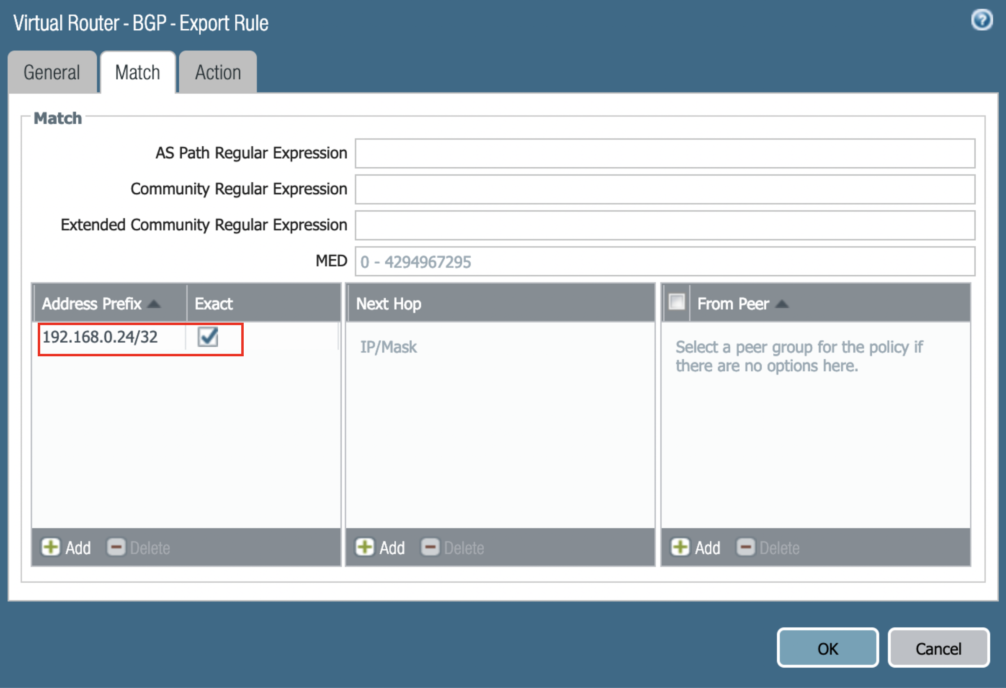
Task: Click minus Delete icon under Next Hop
Action: (430, 547)
